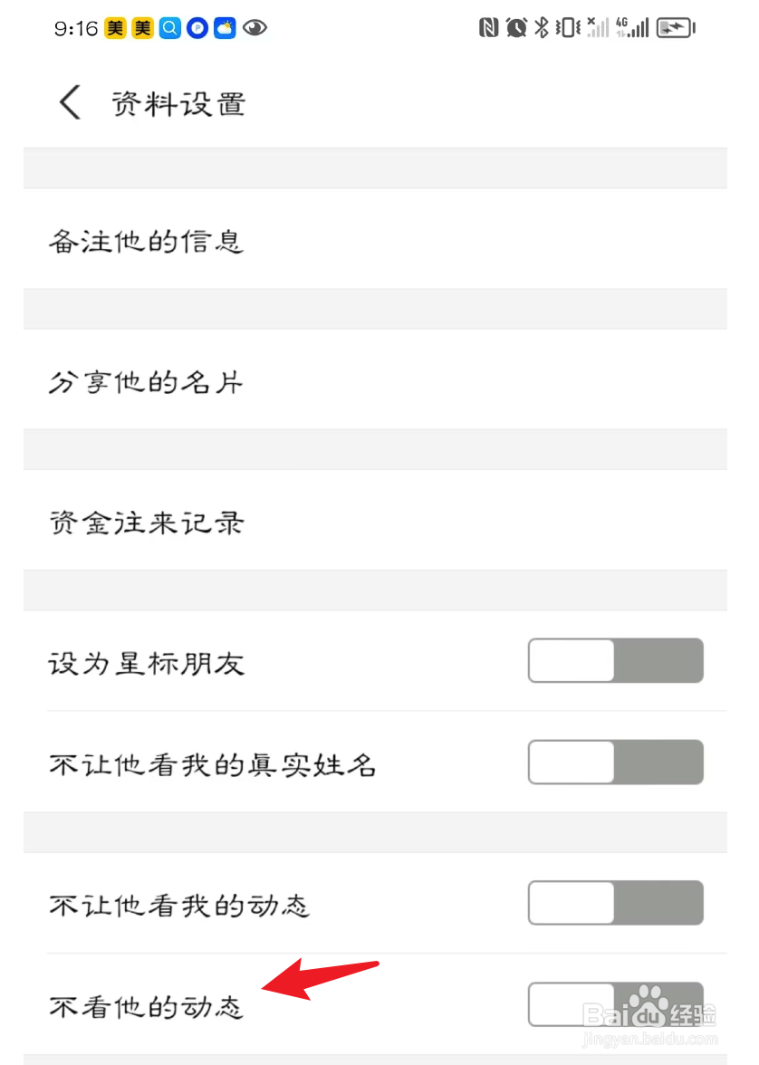Tap the eye comfort icon in status bar

(255, 28)
